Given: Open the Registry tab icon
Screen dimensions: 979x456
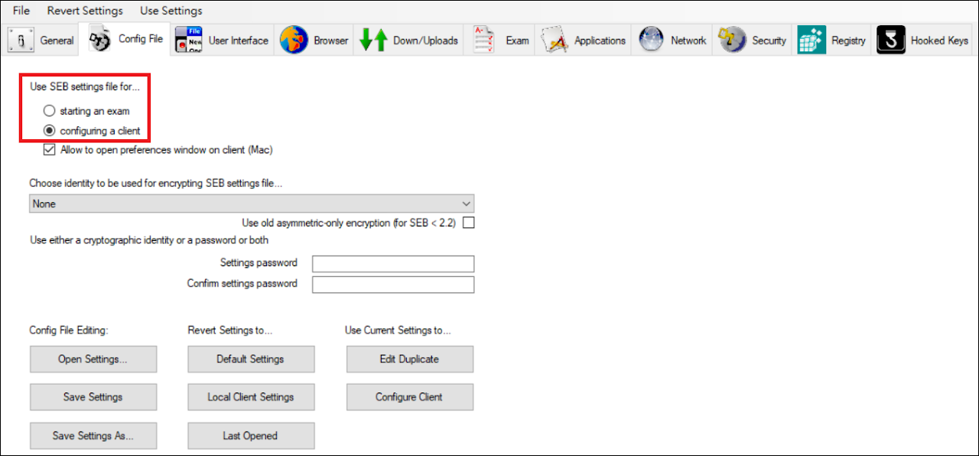Looking at the screenshot, I should pyautogui.click(x=811, y=41).
